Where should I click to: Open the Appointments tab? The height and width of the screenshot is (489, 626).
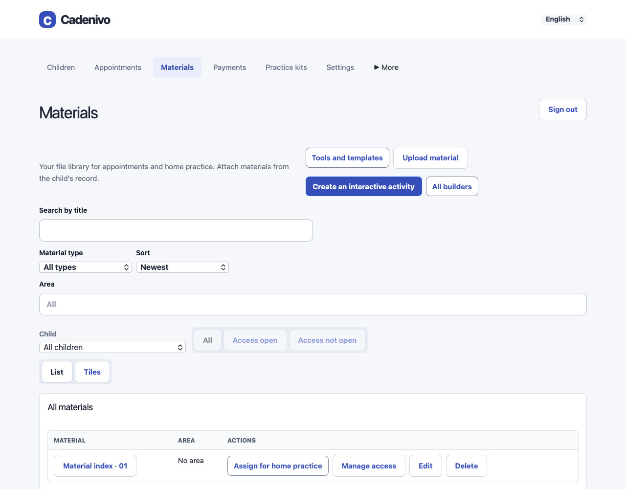tap(118, 67)
